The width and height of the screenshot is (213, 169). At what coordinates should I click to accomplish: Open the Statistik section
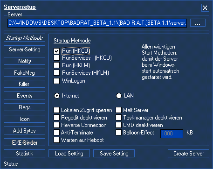coord(25,154)
